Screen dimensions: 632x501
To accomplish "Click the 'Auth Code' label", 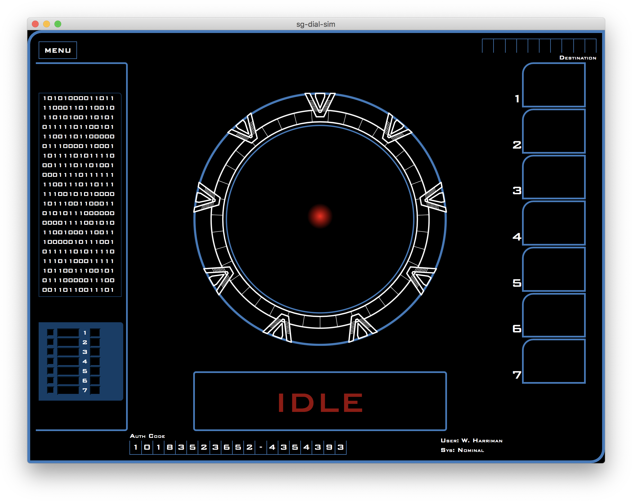I will click(x=147, y=436).
